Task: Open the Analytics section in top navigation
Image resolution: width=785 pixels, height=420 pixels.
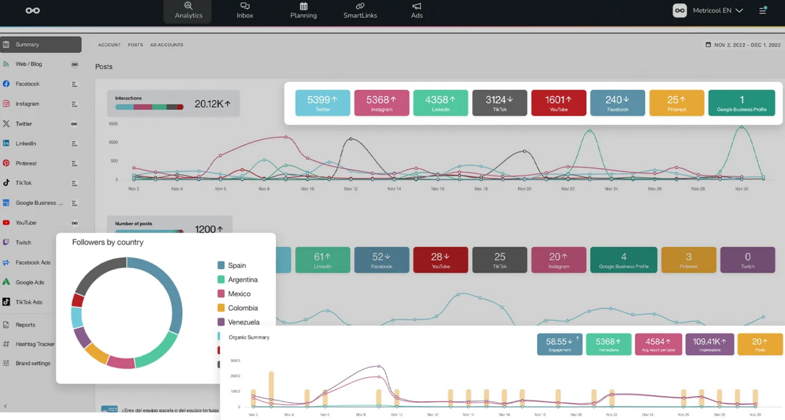Action: (188, 11)
